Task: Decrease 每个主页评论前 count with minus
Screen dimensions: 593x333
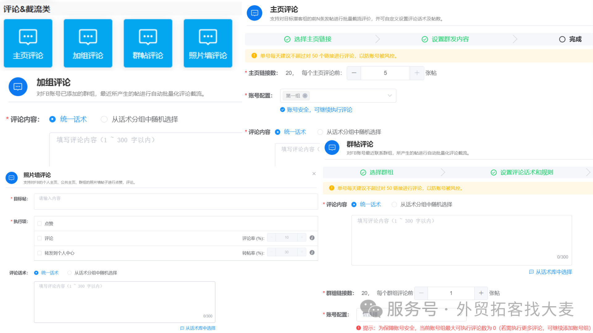Action: tap(354, 73)
